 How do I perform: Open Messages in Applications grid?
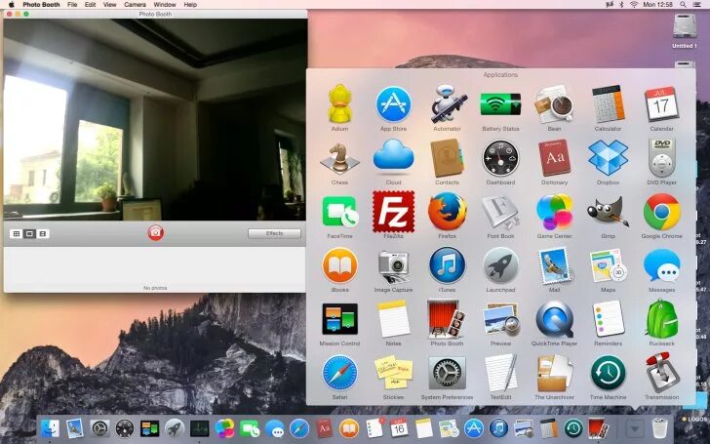click(661, 265)
